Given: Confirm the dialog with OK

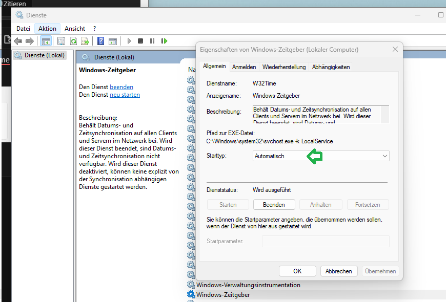Looking at the screenshot, I should [x=297, y=271].
